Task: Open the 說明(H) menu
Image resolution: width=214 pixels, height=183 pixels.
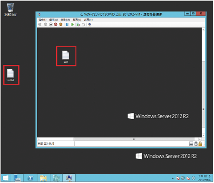Action: click(x=88, y=20)
